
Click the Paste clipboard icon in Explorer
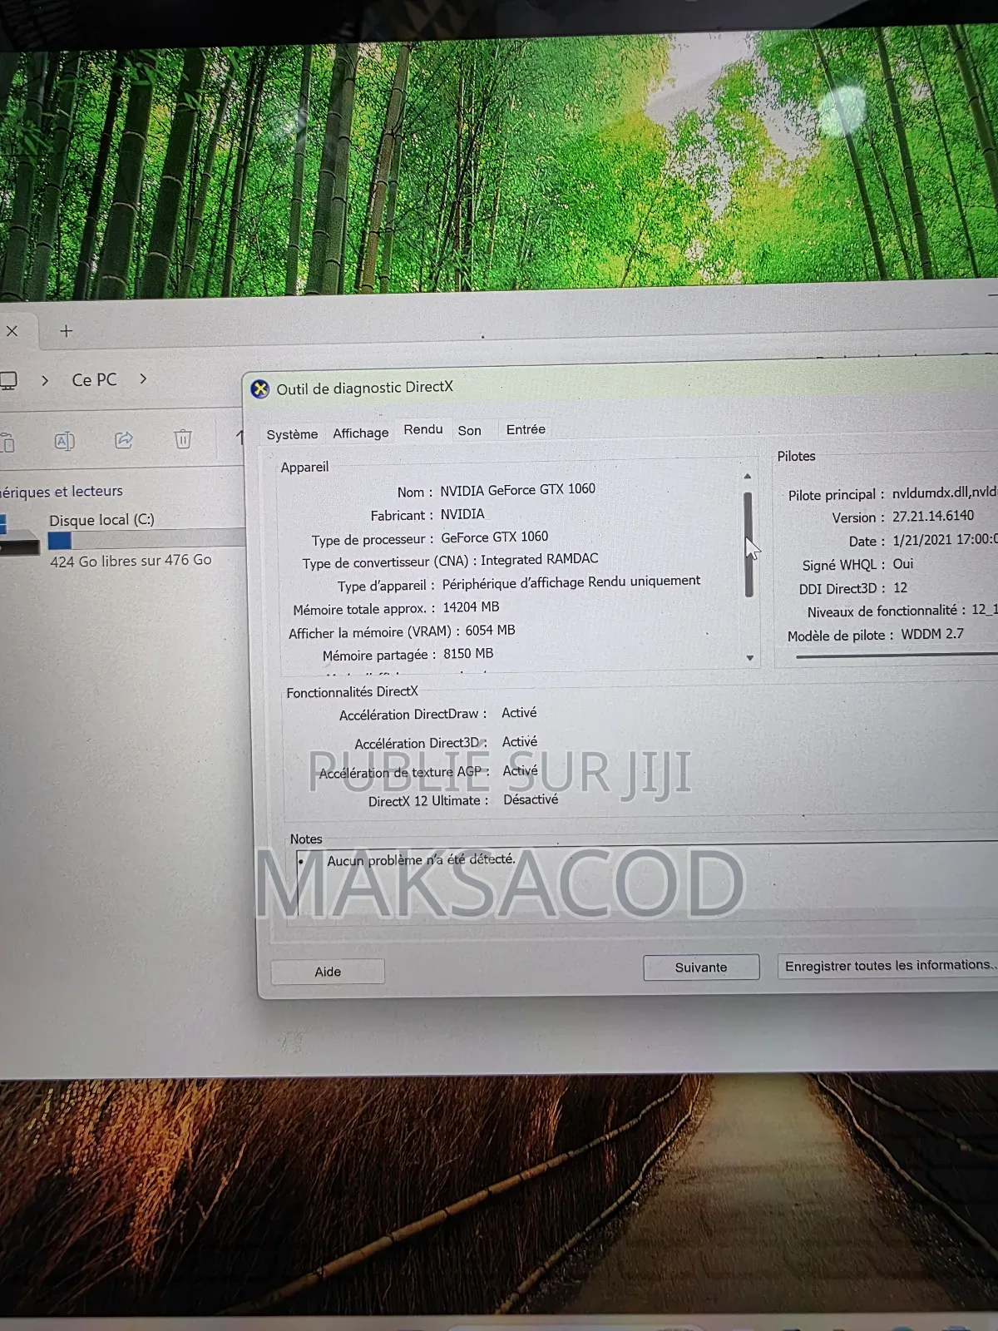coord(7,442)
